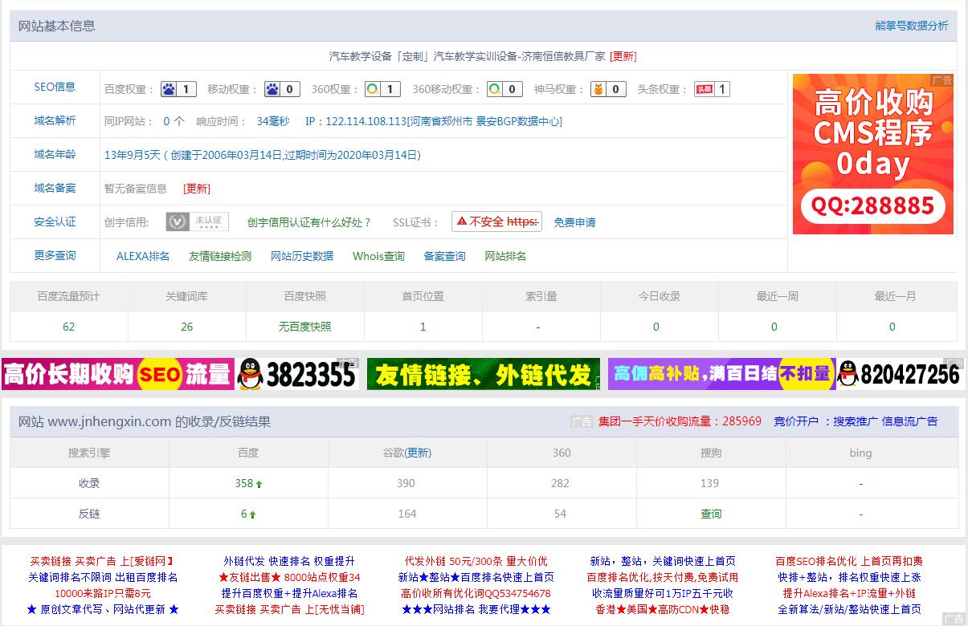968x626 pixels.
Task: Open the 高价收购CMS程序 0day ad banner
Action: 873,154
